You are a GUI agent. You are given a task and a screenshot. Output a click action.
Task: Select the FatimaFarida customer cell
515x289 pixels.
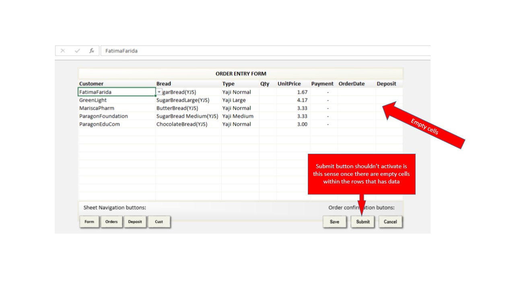tap(117, 92)
